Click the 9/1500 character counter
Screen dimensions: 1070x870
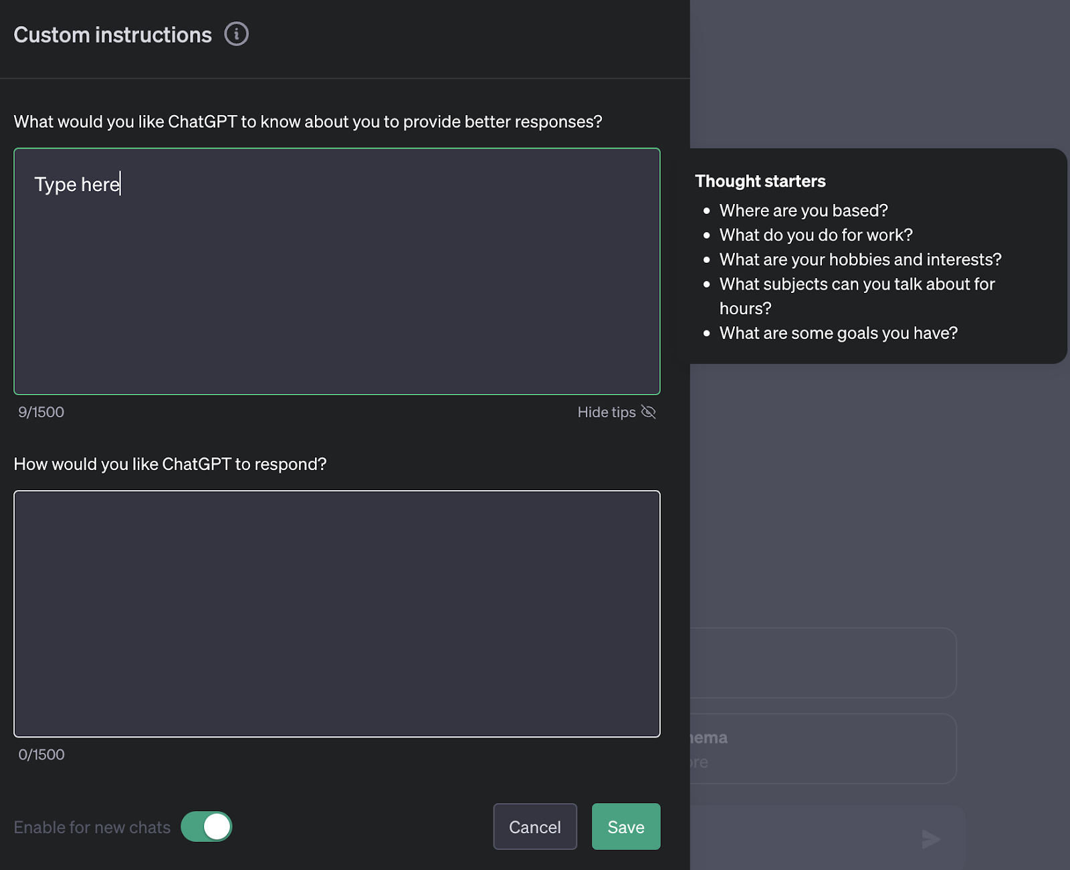41,412
